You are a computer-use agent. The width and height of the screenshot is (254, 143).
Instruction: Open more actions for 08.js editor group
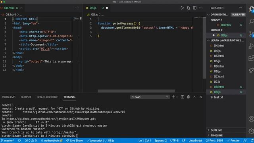[x=201, y=8]
